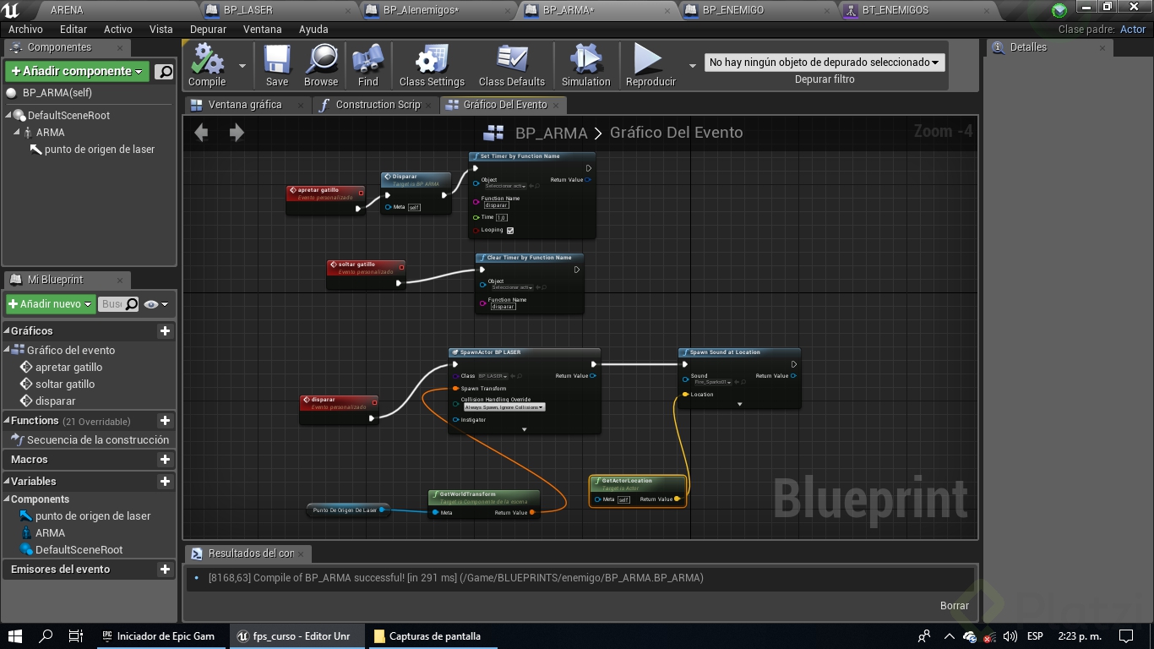Open view options eye in Mi Blueprint
The height and width of the screenshot is (649, 1154).
coord(155,304)
